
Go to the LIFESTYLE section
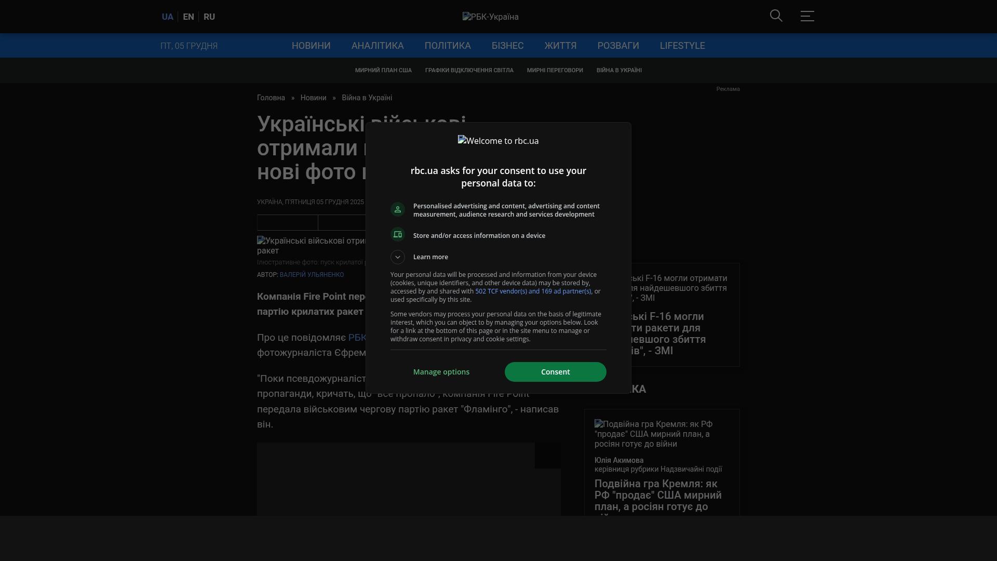point(682,46)
